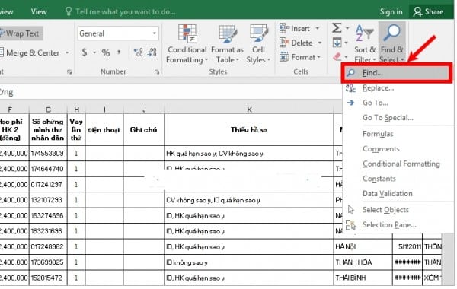The width and height of the screenshot is (457, 289).
Task: Expand the Fill dropdown arrow
Action: (x=347, y=43)
